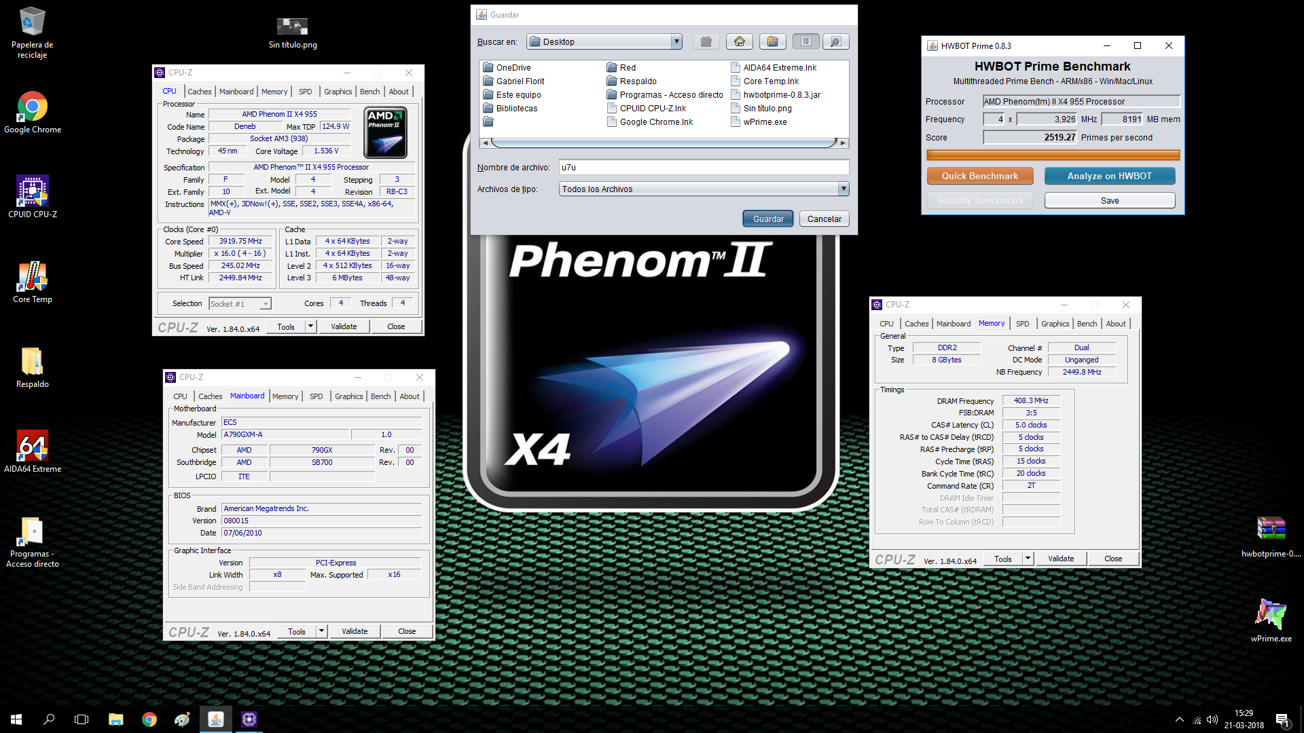Screen dimensions: 1304x733
Task: Open Tools dropdown arrow in Mainboard window
Action: pyautogui.click(x=321, y=631)
